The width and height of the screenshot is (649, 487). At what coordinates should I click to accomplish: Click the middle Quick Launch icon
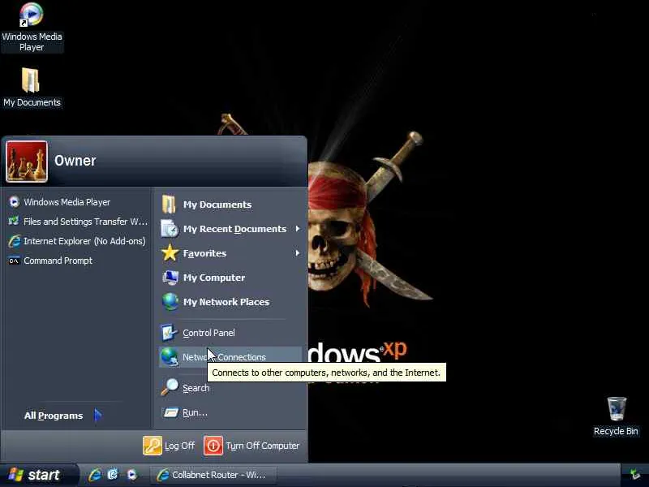click(x=113, y=475)
